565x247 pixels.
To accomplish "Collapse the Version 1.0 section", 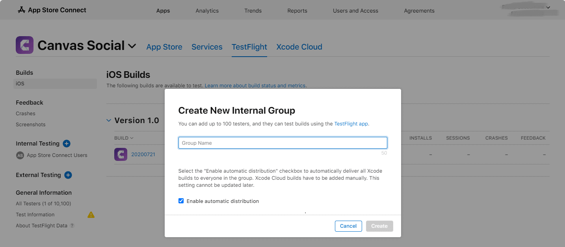I will coord(109,120).
